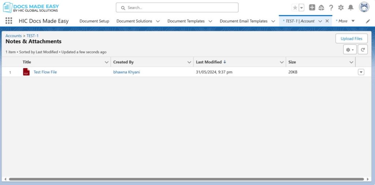Viewport: 375px width, 185px height.
Task: Open Title column actions chevron
Action: (107, 62)
